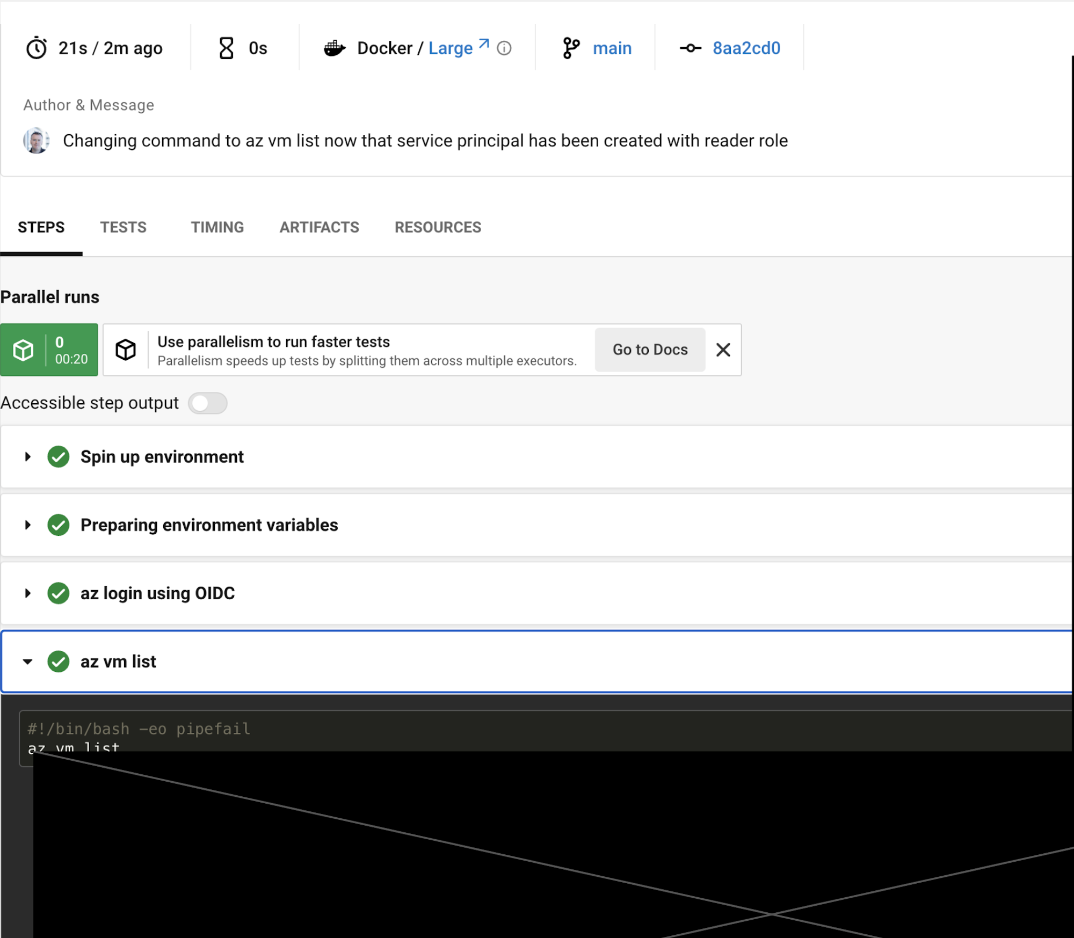Click the cube icon in the parallelism banner
This screenshot has width=1074, height=938.
coord(126,350)
